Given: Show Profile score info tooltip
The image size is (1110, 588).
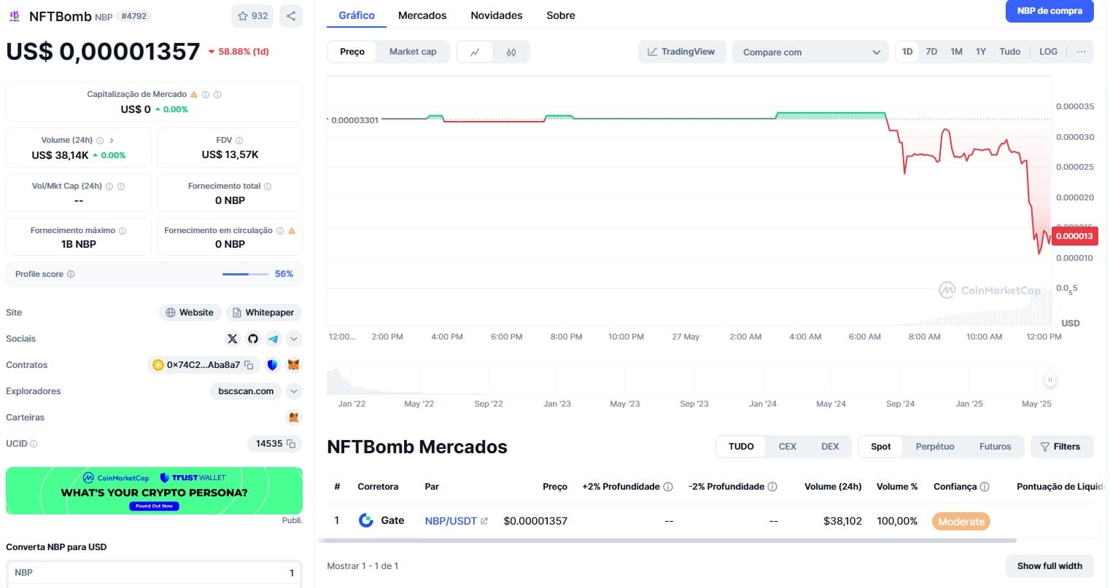Looking at the screenshot, I should pyautogui.click(x=71, y=275).
